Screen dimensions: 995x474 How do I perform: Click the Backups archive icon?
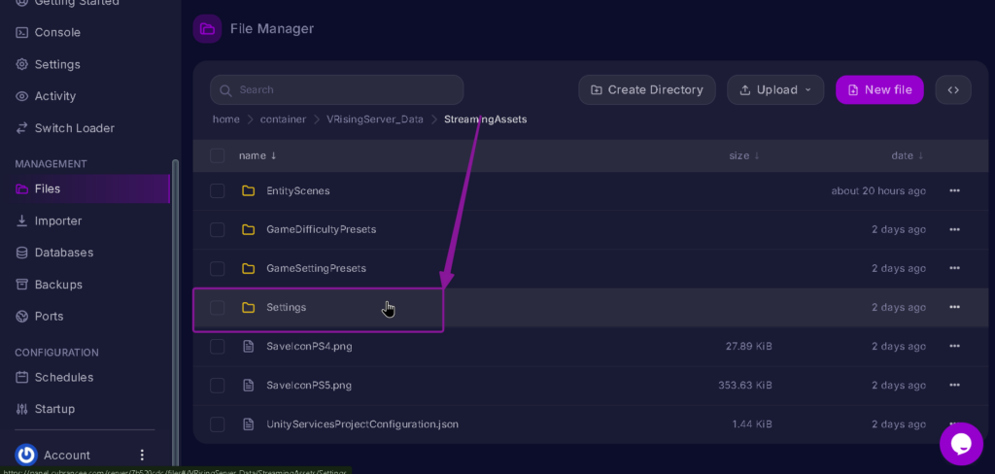tap(21, 285)
